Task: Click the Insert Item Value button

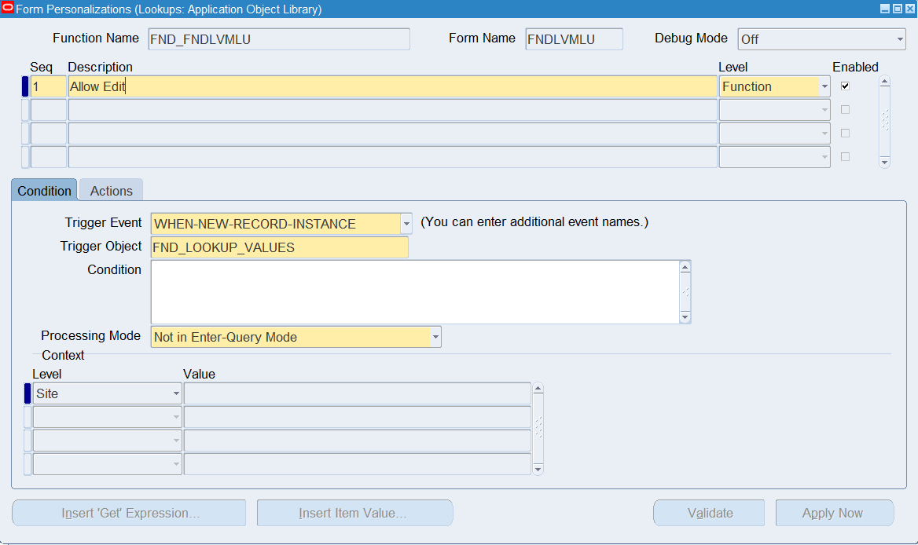Action: [354, 512]
